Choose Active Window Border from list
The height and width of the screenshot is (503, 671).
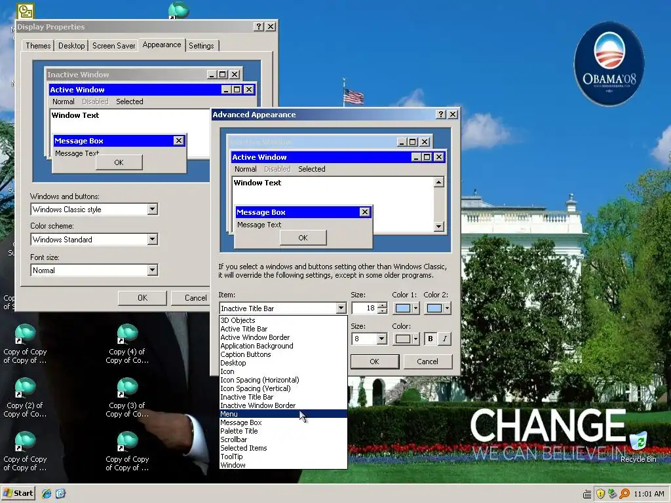pyautogui.click(x=283, y=337)
